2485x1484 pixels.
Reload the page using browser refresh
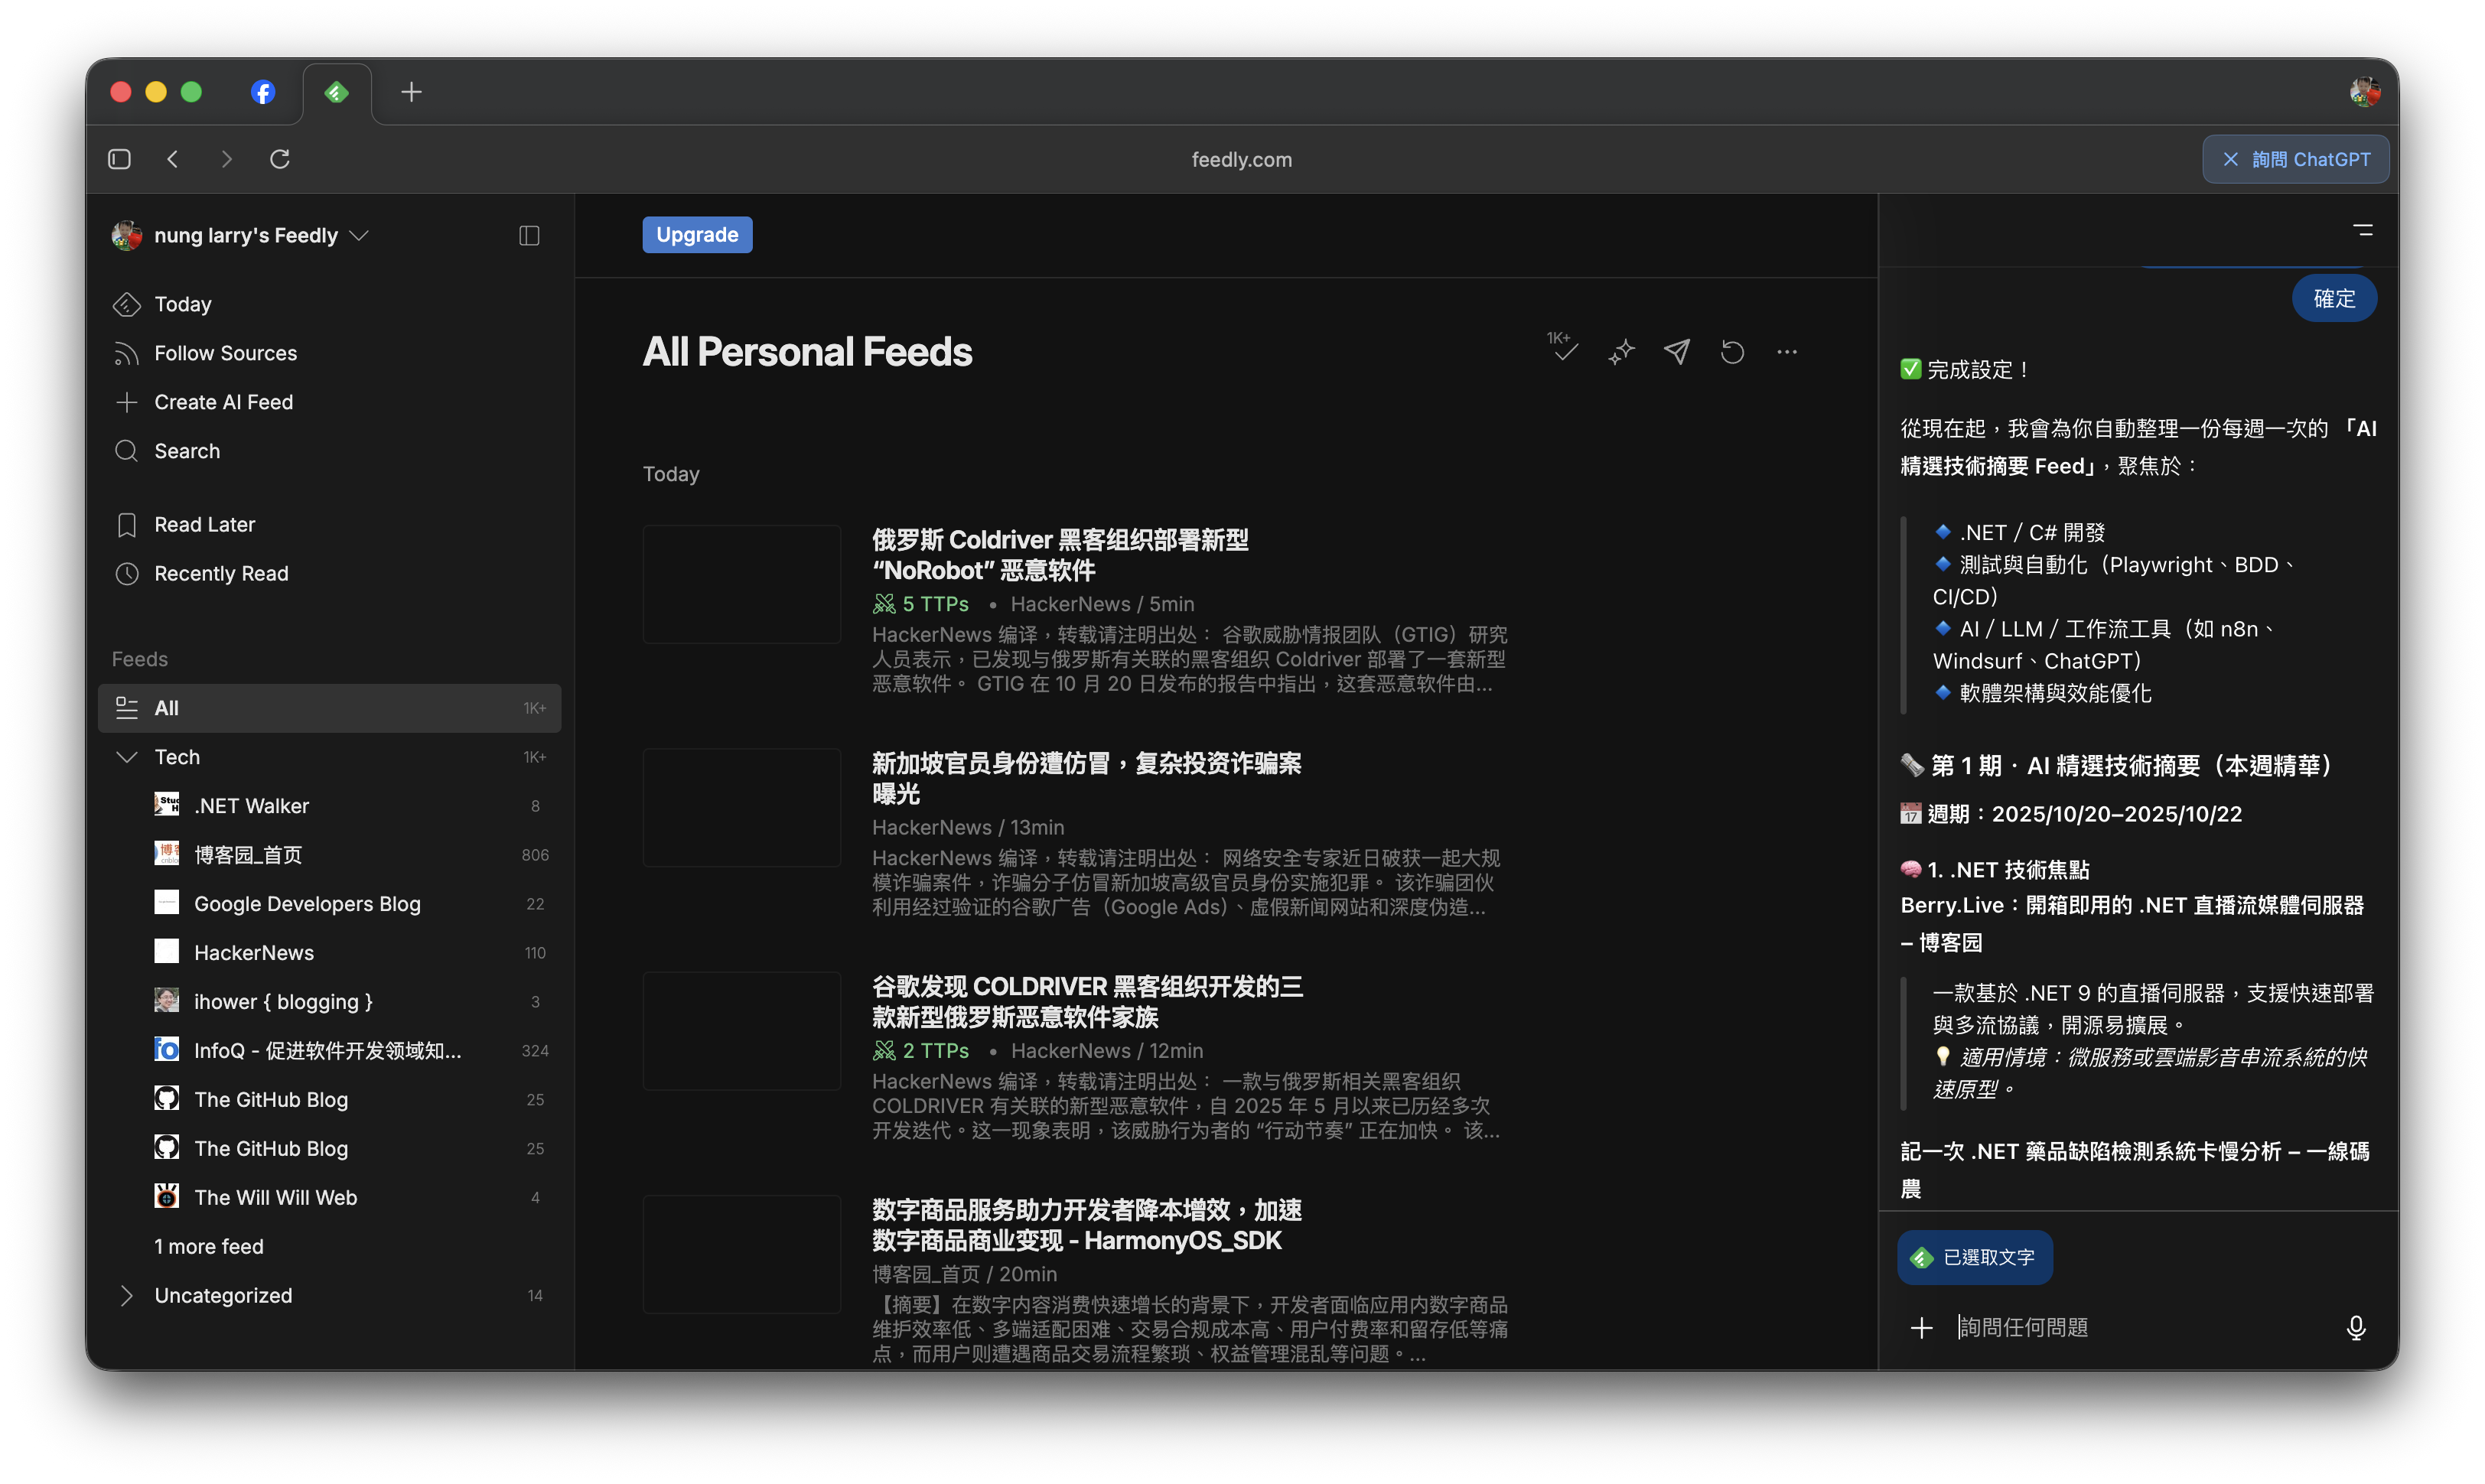point(280,159)
